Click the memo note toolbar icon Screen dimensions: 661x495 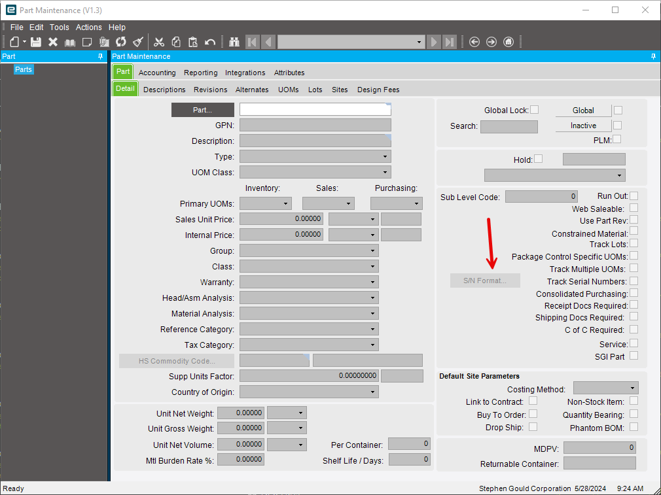click(87, 42)
